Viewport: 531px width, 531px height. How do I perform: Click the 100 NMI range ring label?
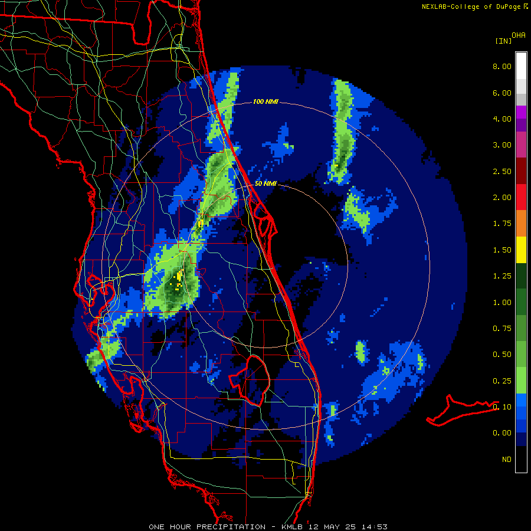tap(265, 101)
